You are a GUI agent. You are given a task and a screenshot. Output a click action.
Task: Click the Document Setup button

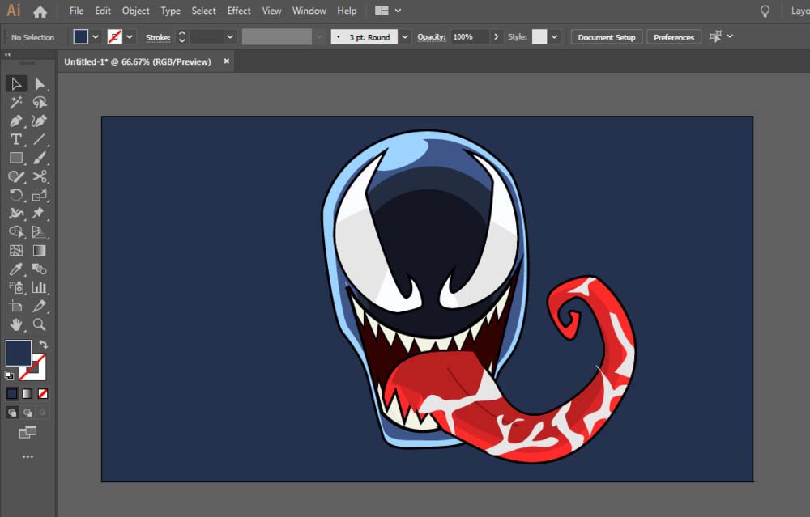[607, 37]
